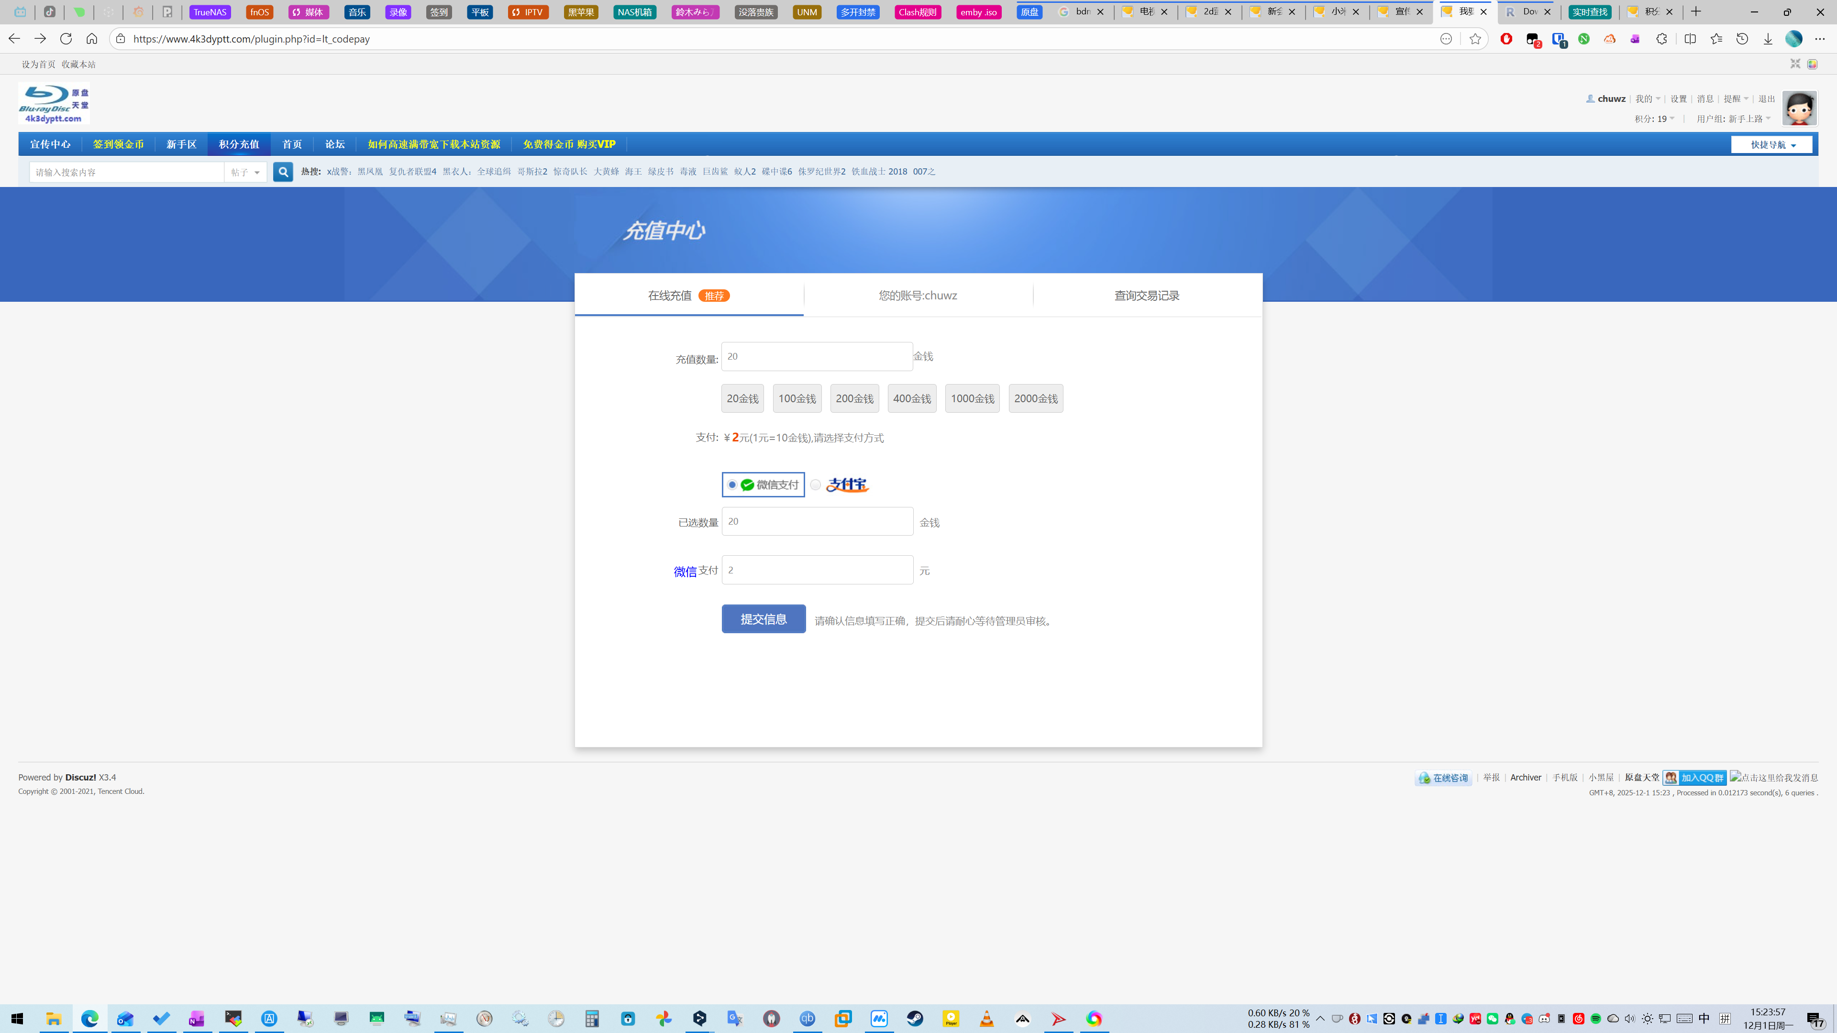Open browser downloads icon
Image resolution: width=1837 pixels, height=1033 pixels.
1768,38
